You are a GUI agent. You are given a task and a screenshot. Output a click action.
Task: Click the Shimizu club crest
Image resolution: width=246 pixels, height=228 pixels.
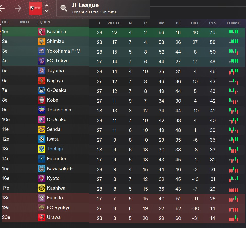tap(41, 41)
